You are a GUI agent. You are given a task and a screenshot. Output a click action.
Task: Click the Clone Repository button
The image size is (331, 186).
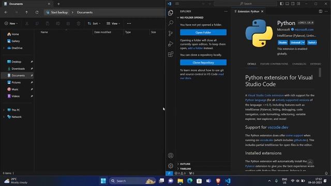click(x=203, y=63)
